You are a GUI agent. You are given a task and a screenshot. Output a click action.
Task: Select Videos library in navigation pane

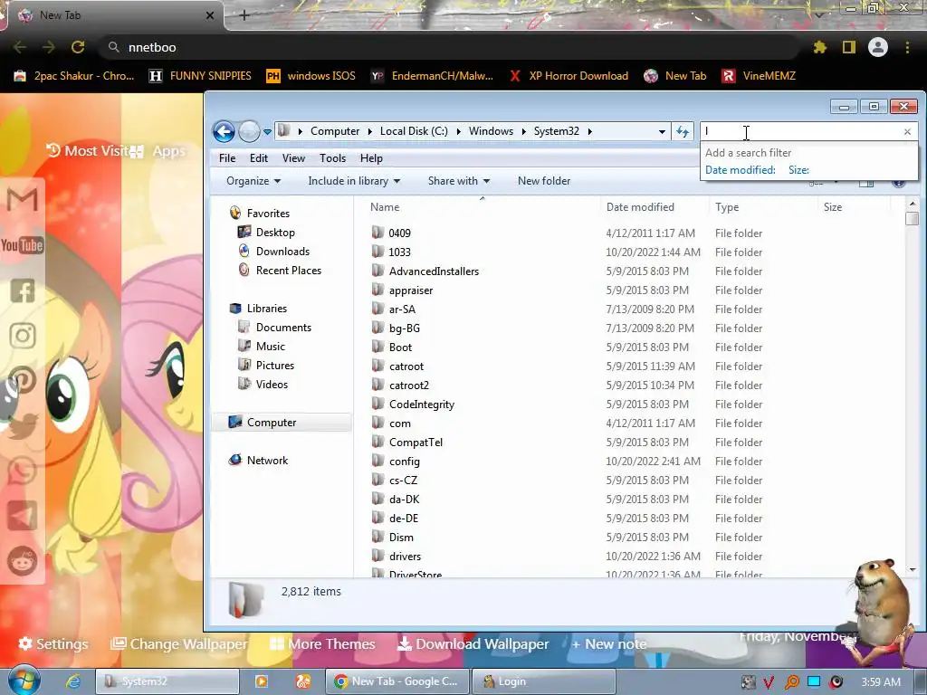[272, 384]
